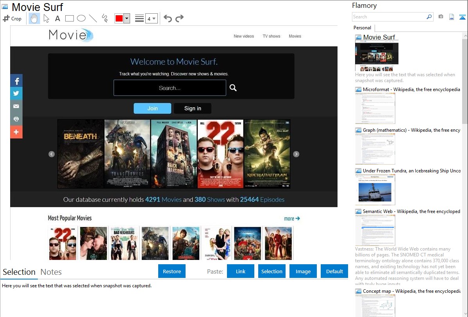The height and width of the screenshot is (317, 468).
Task: Click the document page icon in Flamory panel
Action: click(452, 17)
